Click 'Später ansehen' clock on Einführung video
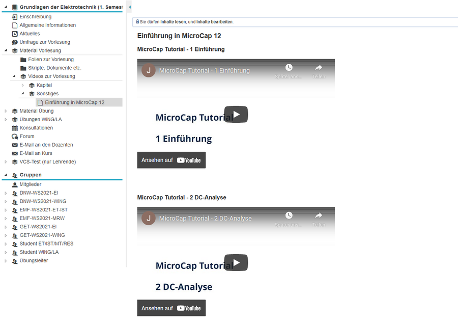This screenshot has width=458, height=324. coord(289,67)
